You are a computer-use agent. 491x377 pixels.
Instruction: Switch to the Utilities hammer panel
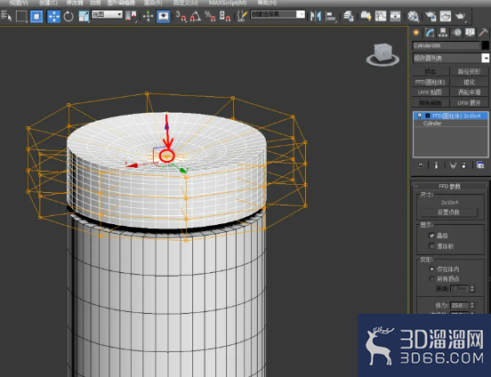(483, 33)
